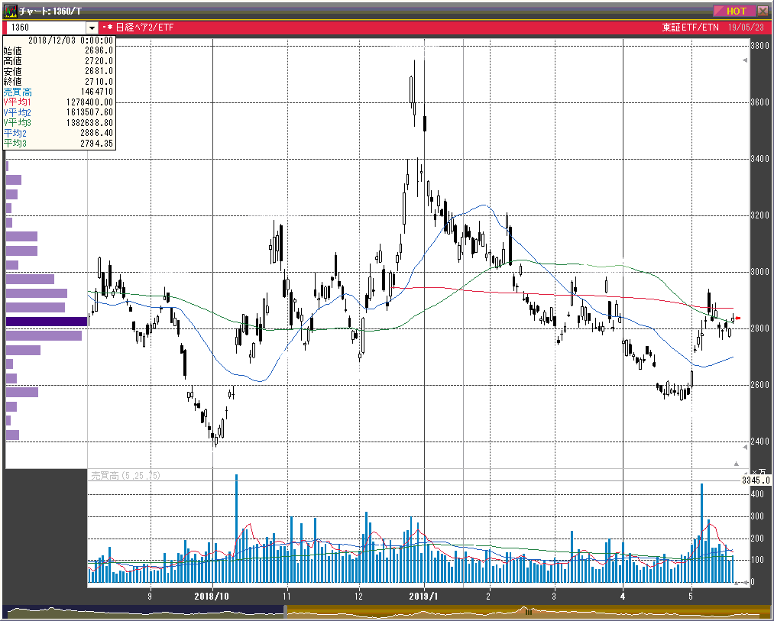Image resolution: width=774 pixels, height=621 pixels.
Task: Click the tallest volume bar in October 2018
Action: tap(236, 529)
